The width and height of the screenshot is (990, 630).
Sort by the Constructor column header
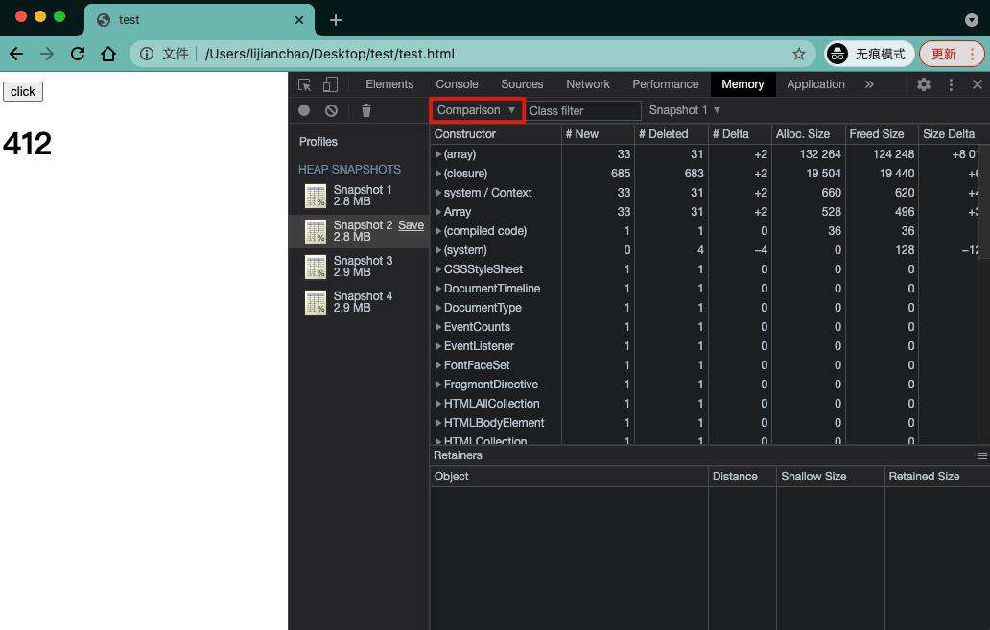coord(496,134)
